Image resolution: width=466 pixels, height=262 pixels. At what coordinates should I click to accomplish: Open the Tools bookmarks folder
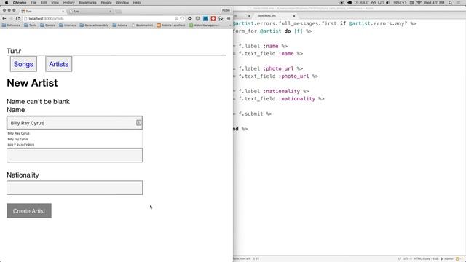(x=31, y=25)
